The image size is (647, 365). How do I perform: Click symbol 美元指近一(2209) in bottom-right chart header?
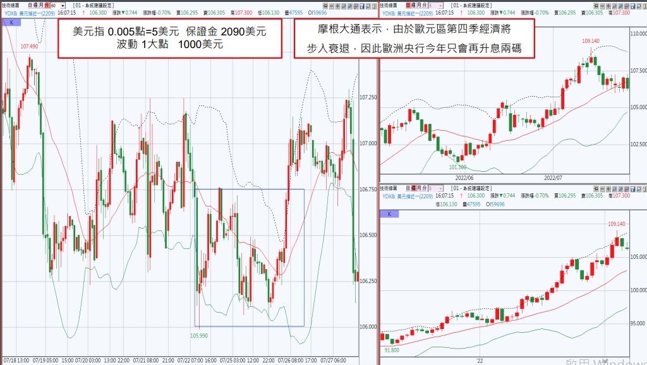pyautogui.click(x=415, y=196)
